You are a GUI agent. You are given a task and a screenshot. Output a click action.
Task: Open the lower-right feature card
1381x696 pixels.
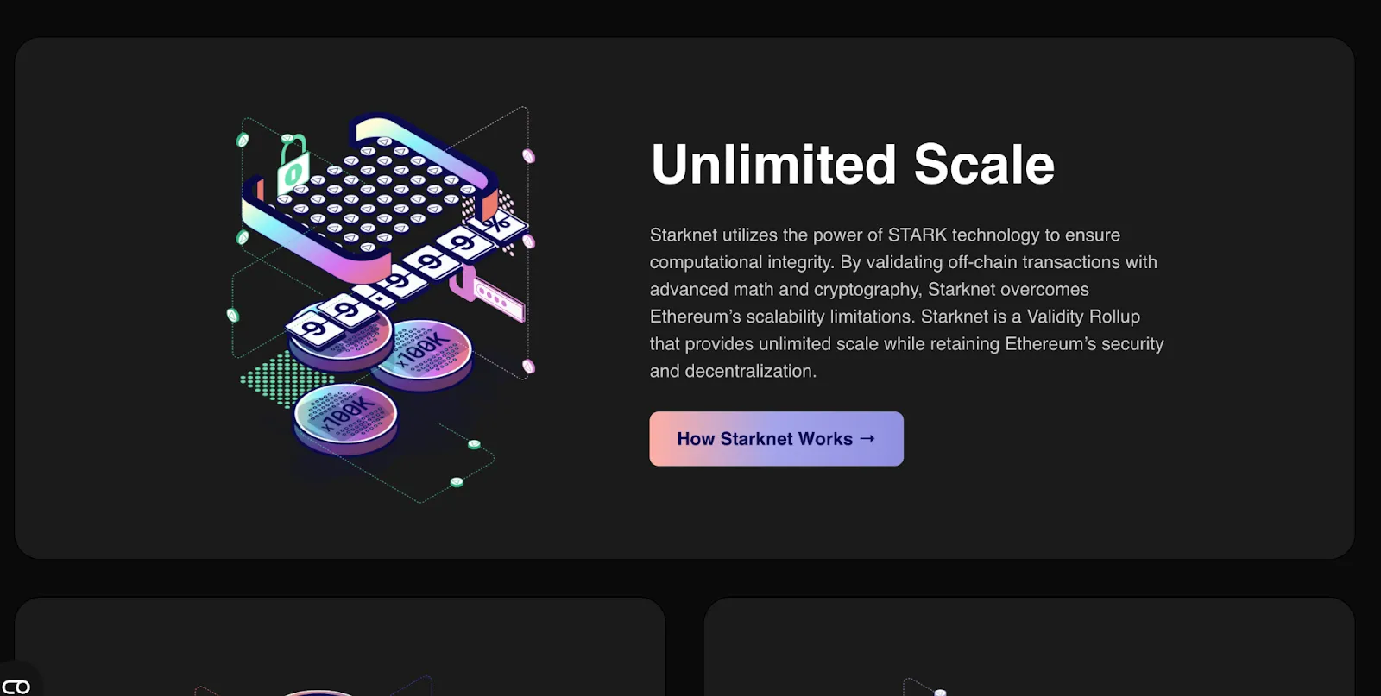1029,647
